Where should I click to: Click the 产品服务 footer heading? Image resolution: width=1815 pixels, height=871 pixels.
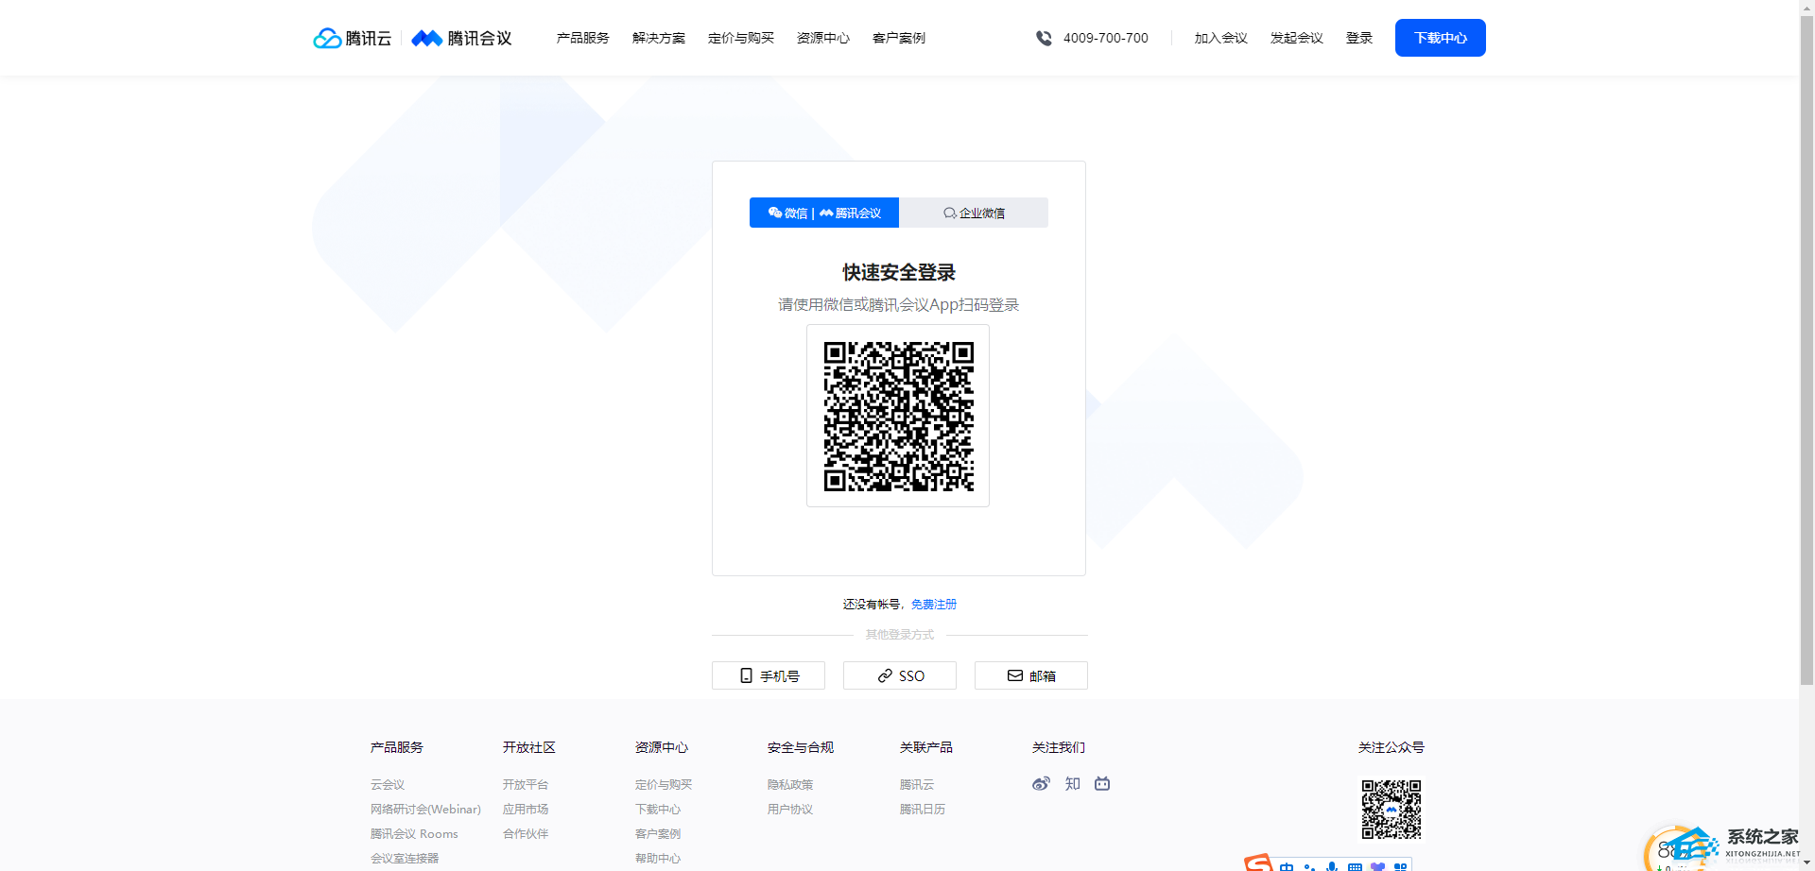point(397,747)
